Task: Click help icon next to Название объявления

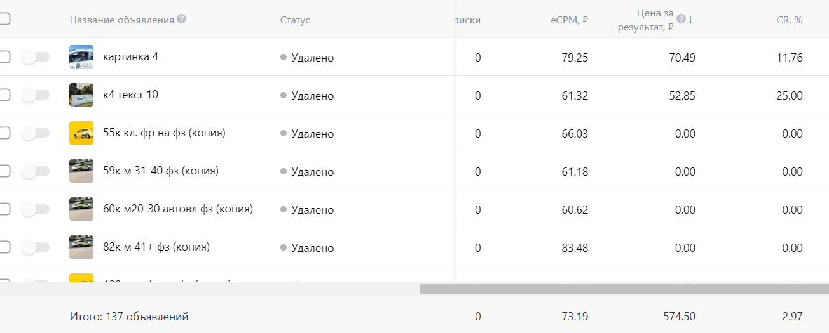Action: click(182, 19)
